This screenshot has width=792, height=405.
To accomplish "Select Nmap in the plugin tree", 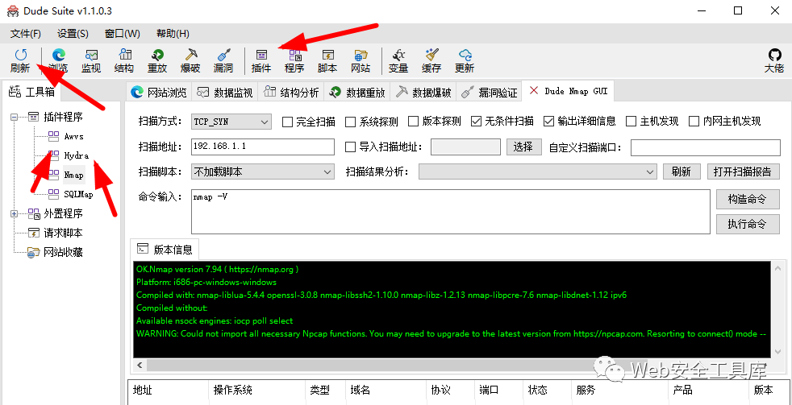I will (x=73, y=175).
